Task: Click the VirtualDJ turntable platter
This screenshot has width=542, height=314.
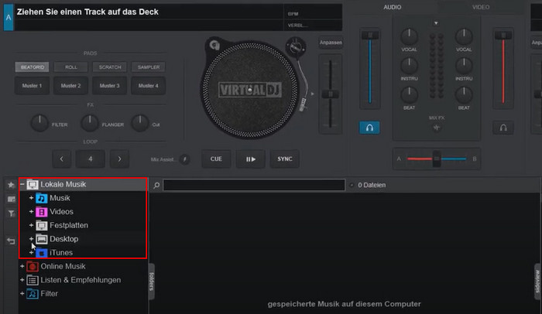Action: pyautogui.click(x=250, y=90)
